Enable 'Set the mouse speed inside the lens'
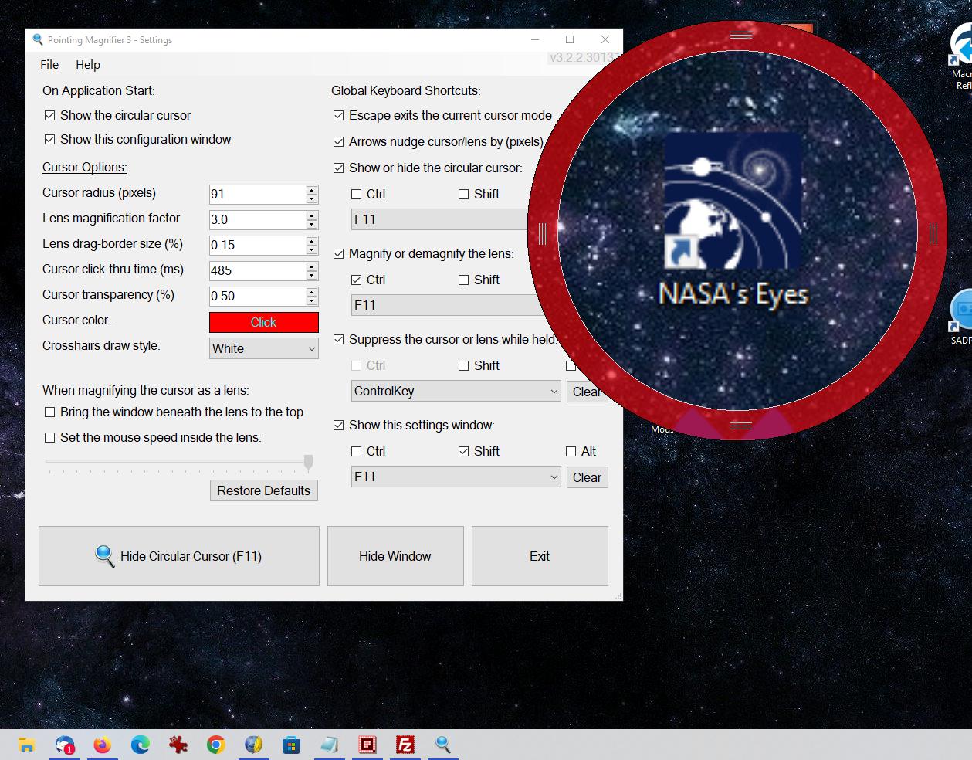 coord(50,437)
